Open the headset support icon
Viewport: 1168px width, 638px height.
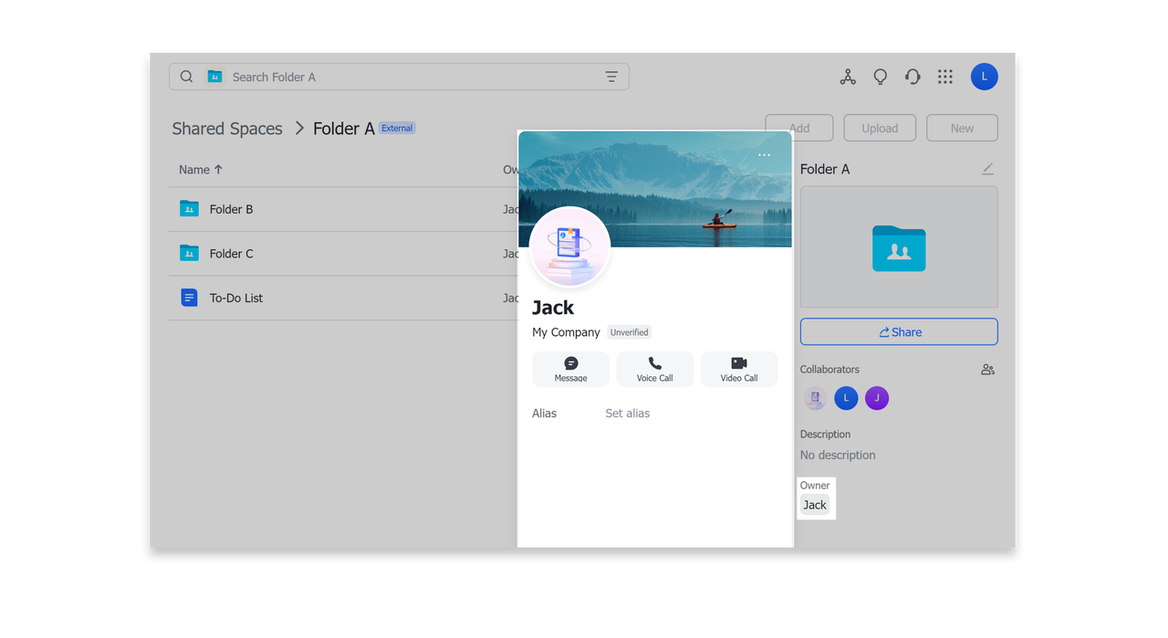pos(912,77)
